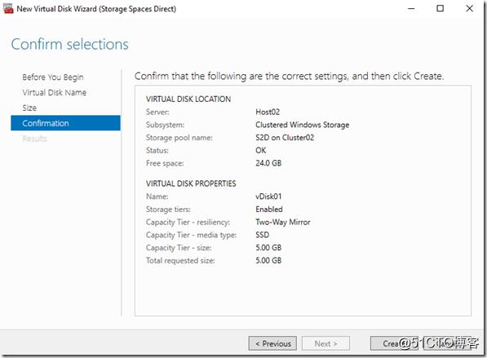
Task: Click the wizard application icon in title bar
Action: pyautogui.click(x=8, y=9)
